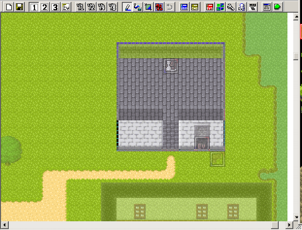
Task: Set map zoom to 1/2 scale
Action: (x=91, y=7)
